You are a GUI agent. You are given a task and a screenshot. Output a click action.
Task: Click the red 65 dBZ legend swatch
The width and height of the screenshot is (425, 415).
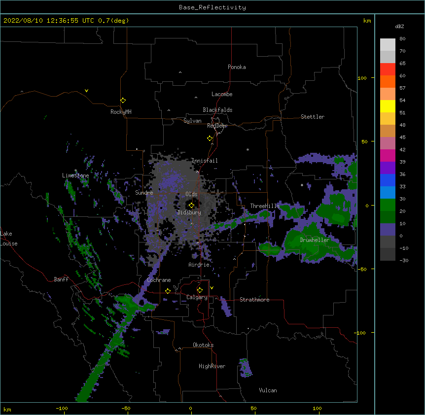pyautogui.click(x=388, y=69)
